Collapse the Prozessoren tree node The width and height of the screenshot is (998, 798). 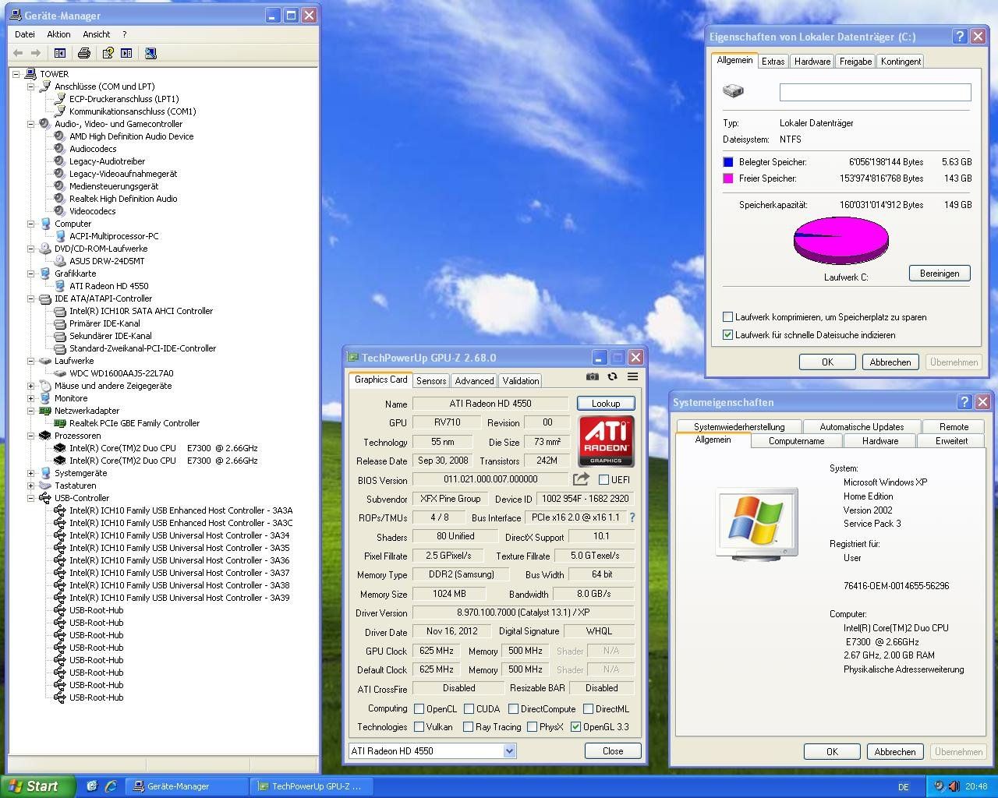pos(30,436)
